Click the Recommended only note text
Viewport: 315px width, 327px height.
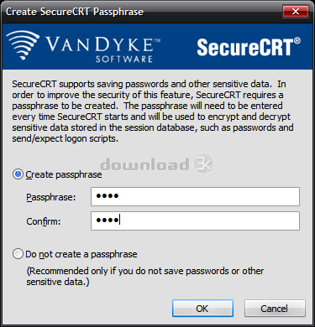(145, 276)
